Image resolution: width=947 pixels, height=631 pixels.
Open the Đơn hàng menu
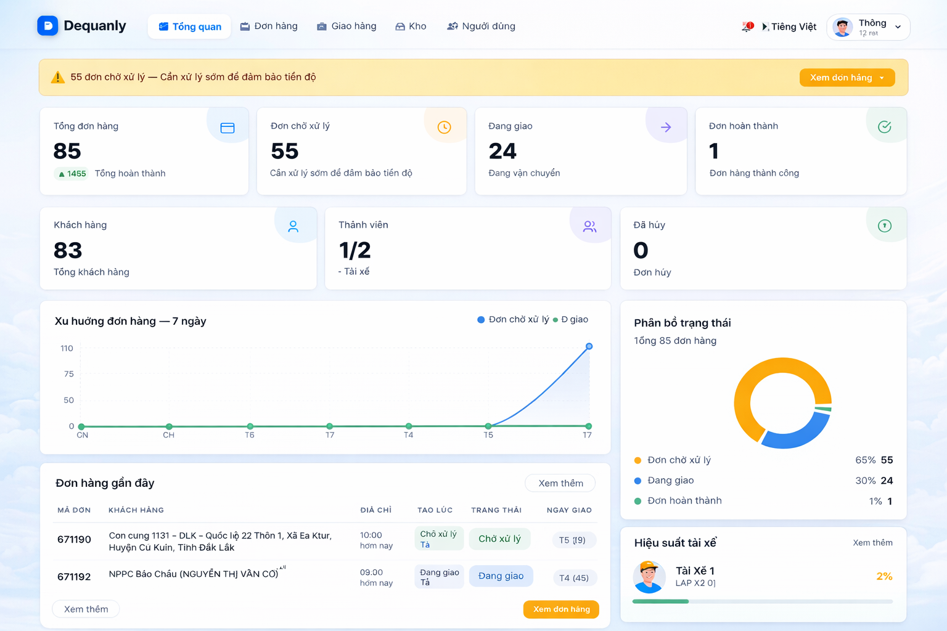269,26
